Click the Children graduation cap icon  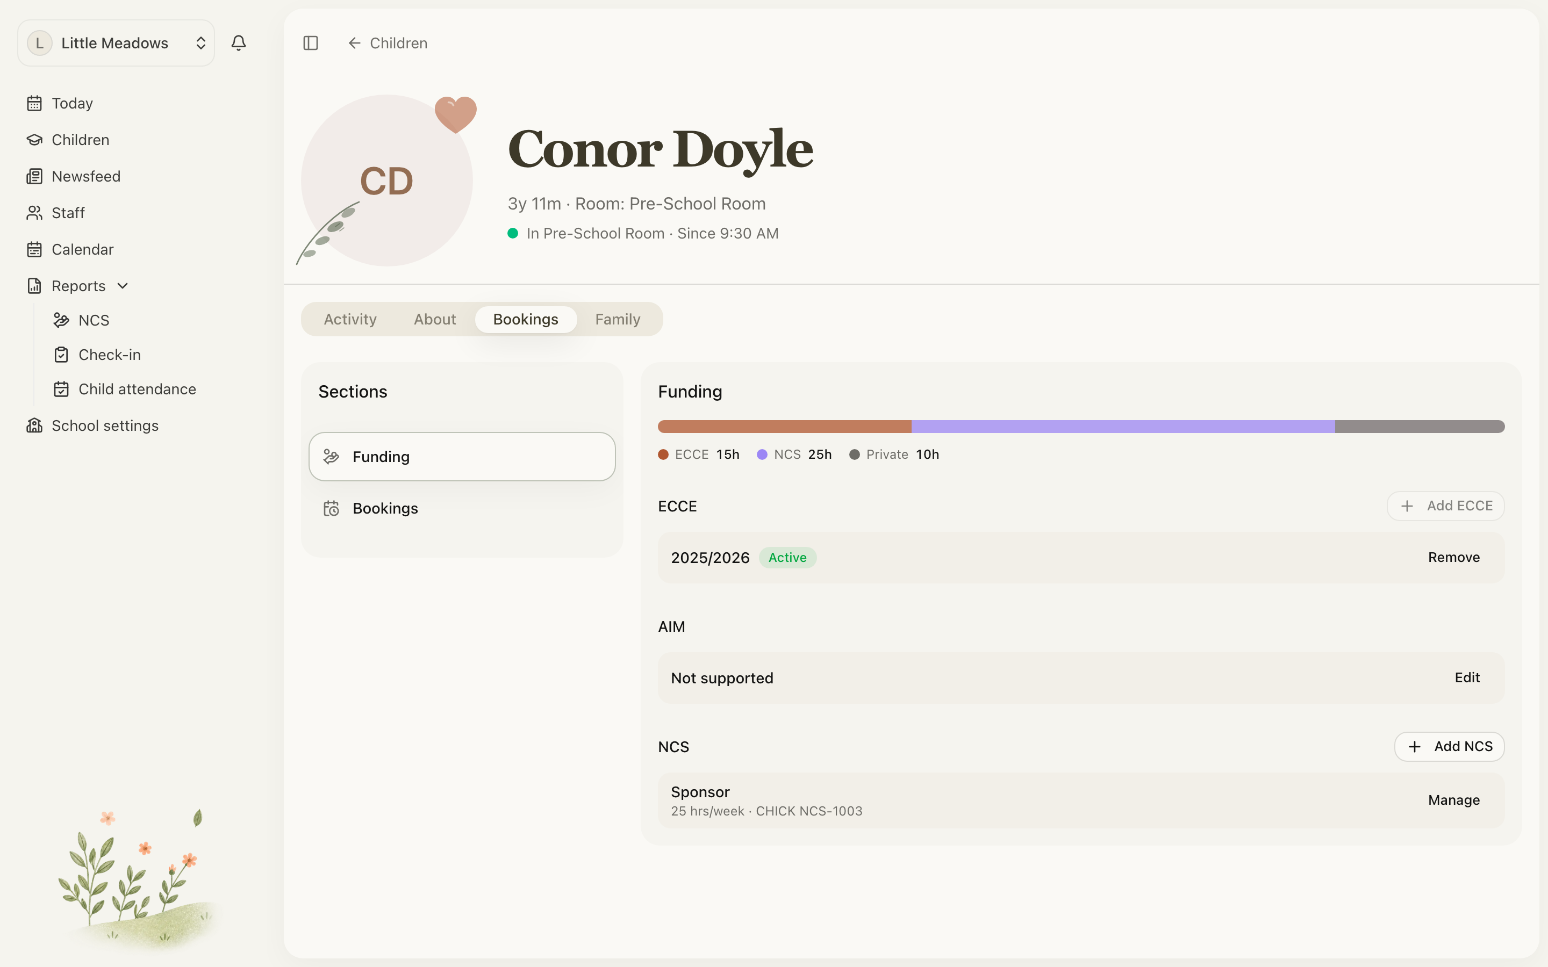[34, 140]
